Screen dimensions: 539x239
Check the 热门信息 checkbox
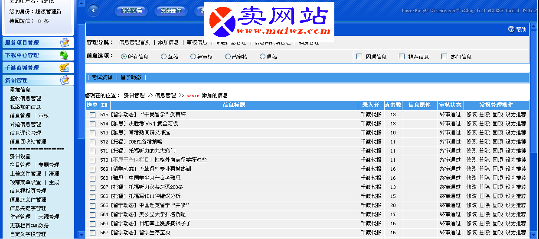pyautogui.click(x=444, y=57)
